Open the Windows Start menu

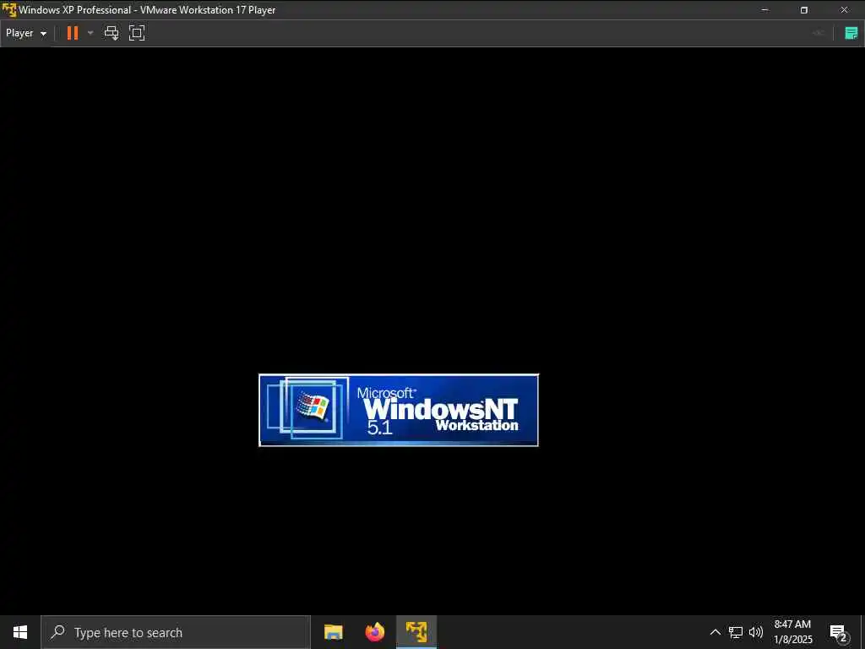(20, 632)
